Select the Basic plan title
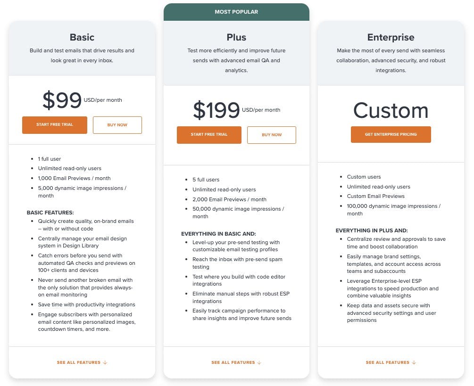The image size is (474, 386). coord(82,37)
